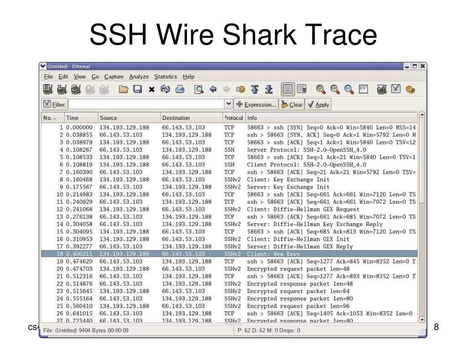The image size is (467, 350).
Task: Find a packet with magnifier icon
Action: point(199,89)
